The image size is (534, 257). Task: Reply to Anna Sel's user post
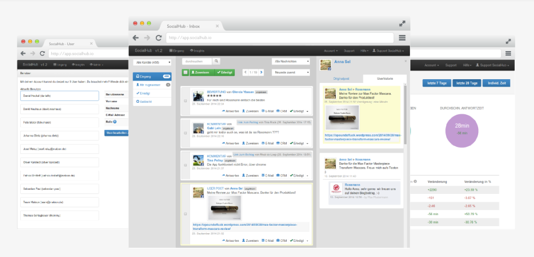[x=230, y=240]
